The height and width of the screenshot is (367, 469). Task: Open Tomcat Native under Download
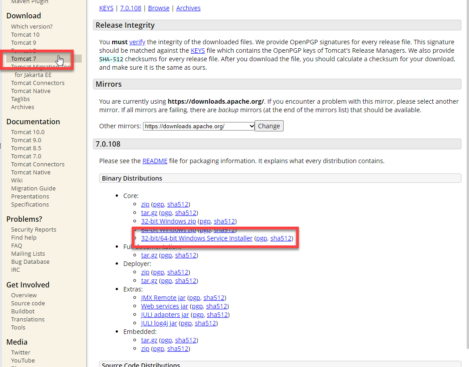[x=30, y=91]
